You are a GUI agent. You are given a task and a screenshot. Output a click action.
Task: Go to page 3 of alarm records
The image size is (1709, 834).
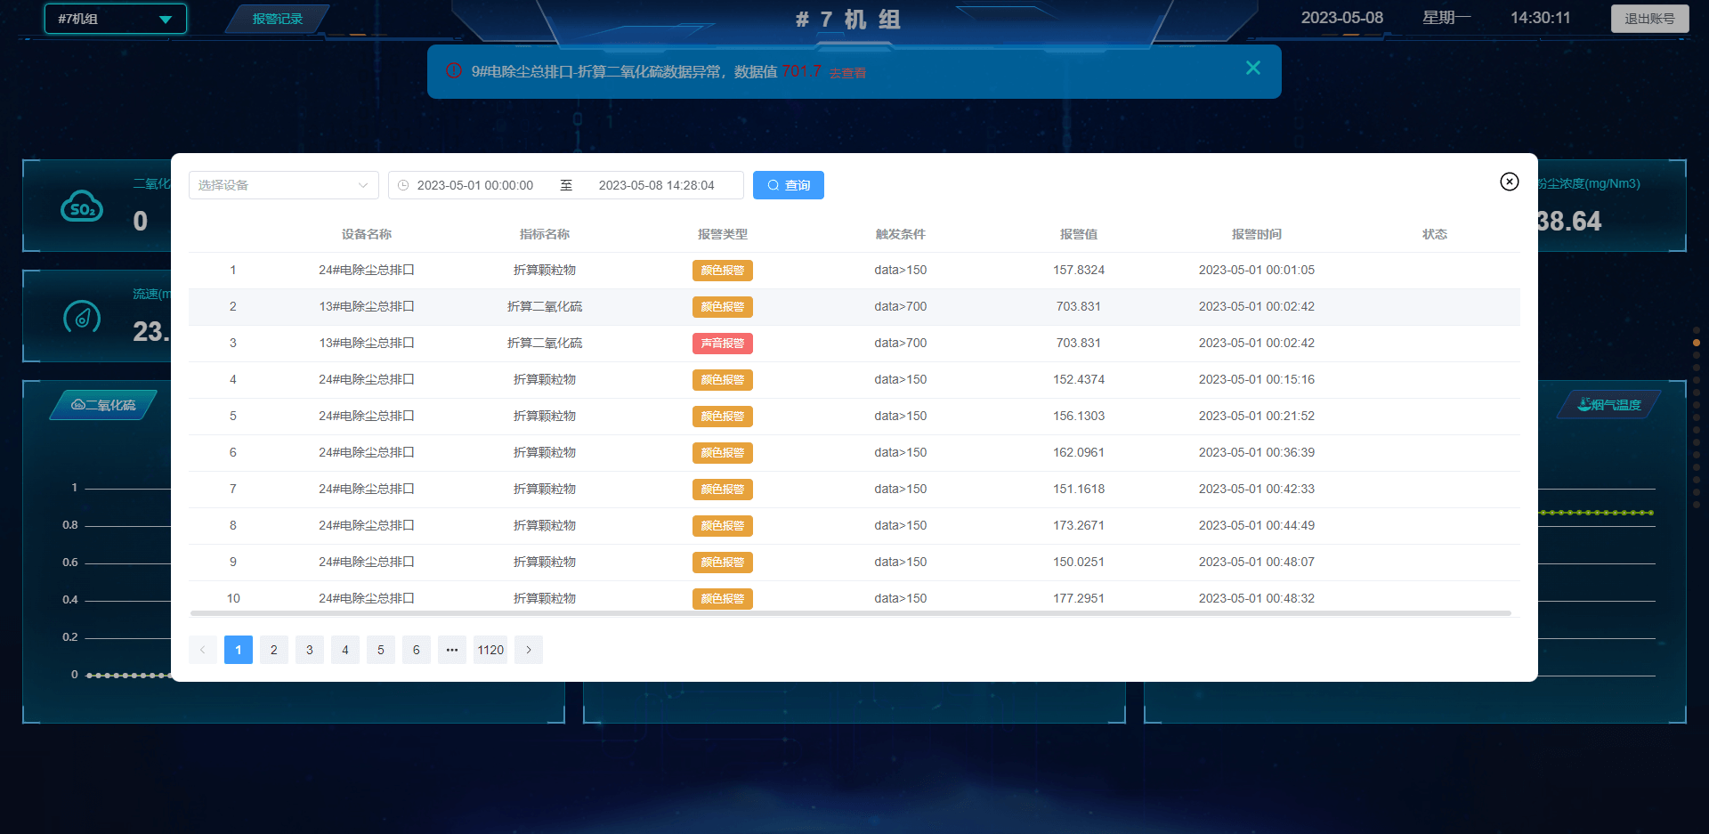pyautogui.click(x=310, y=650)
